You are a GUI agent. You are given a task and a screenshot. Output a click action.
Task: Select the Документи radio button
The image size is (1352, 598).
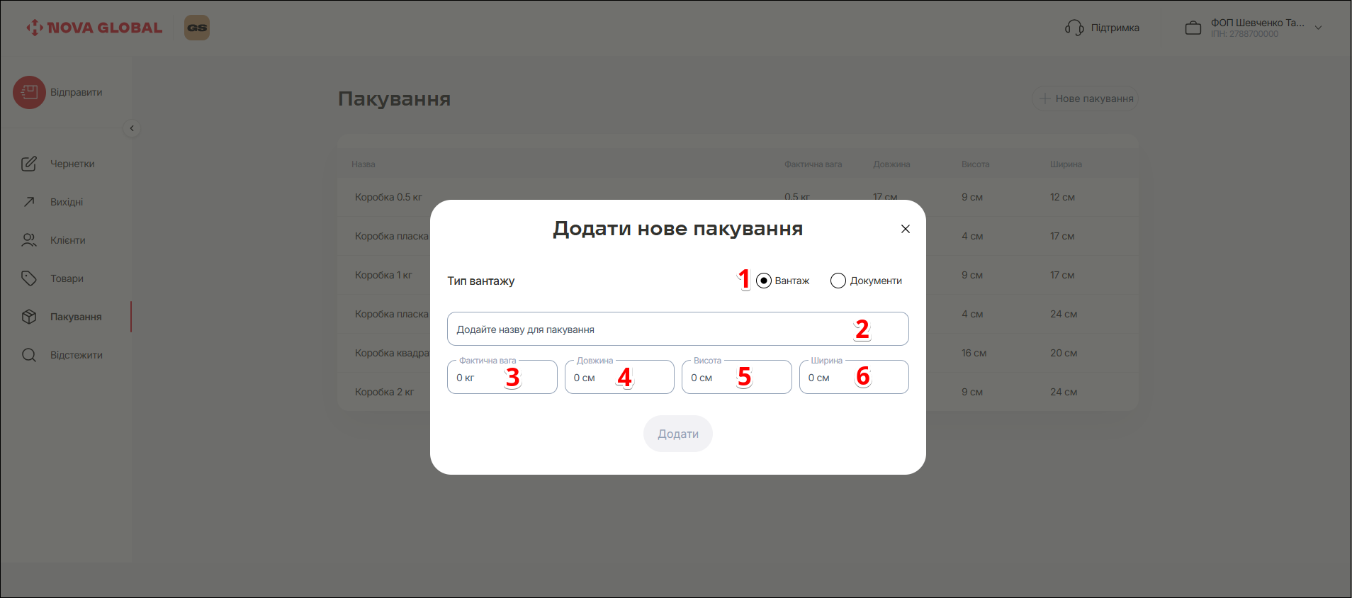pyautogui.click(x=838, y=281)
